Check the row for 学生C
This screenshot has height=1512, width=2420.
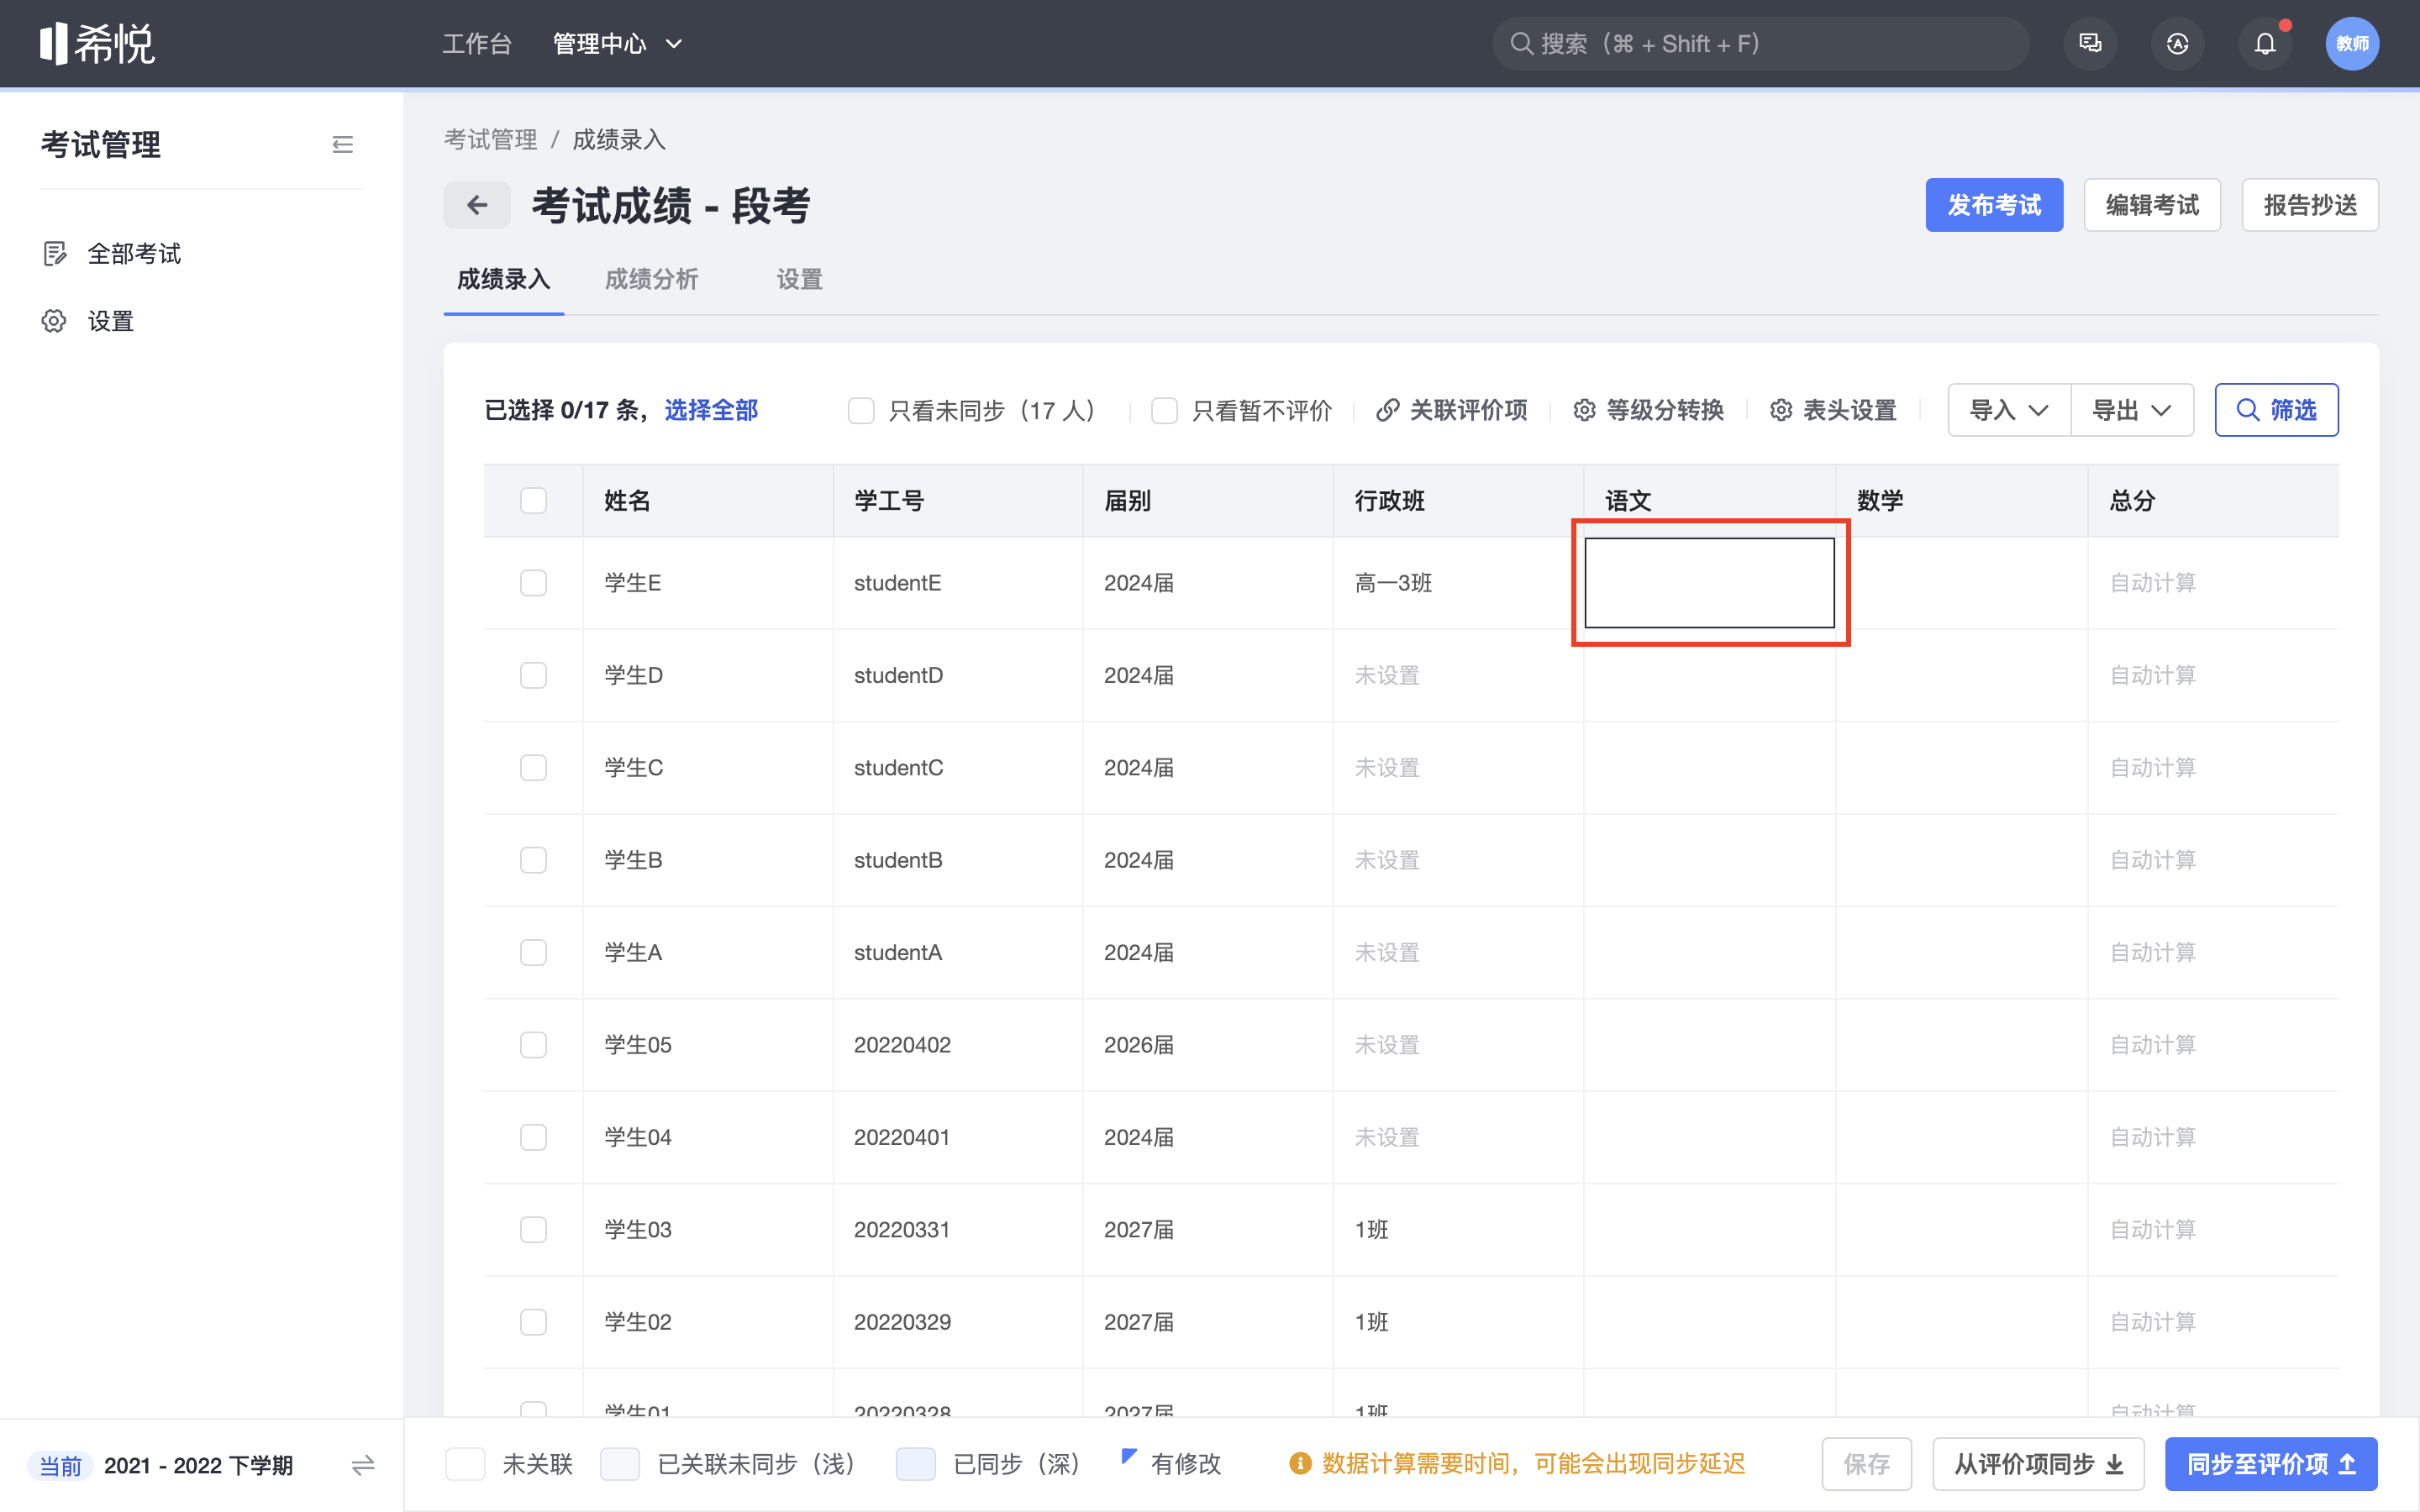(534, 768)
